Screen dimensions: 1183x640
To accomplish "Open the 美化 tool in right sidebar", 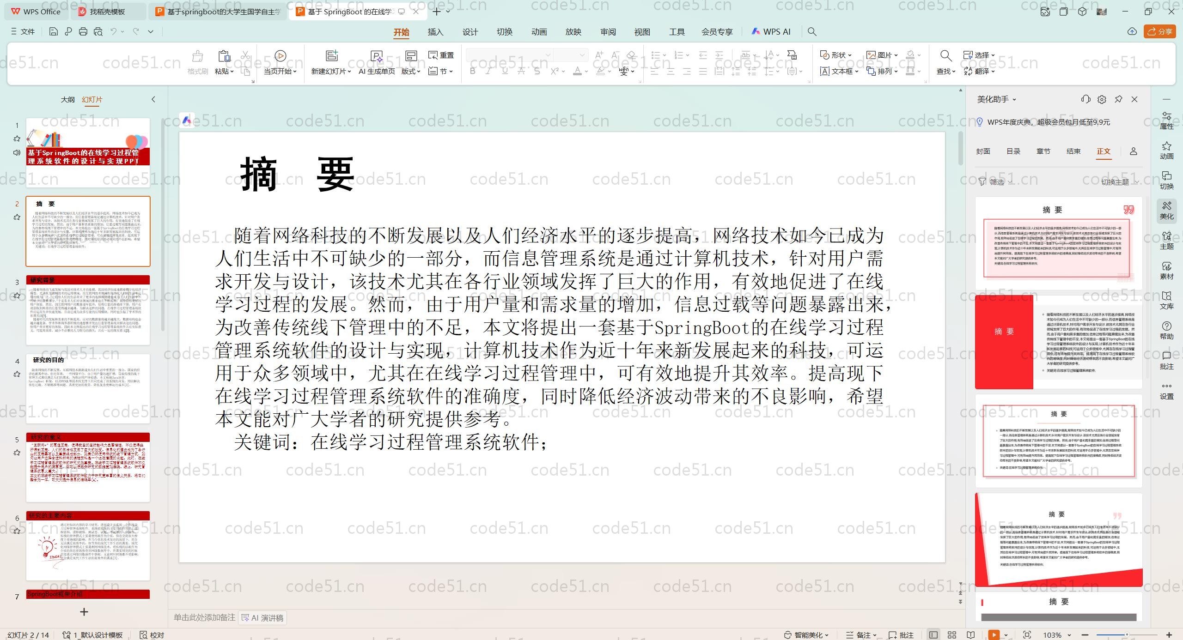I will tap(1166, 211).
